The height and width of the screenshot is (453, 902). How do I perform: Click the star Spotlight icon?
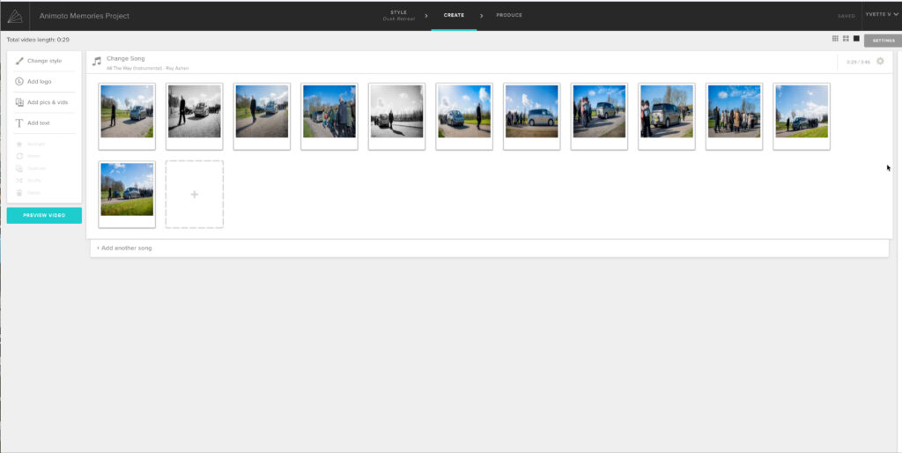19,144
